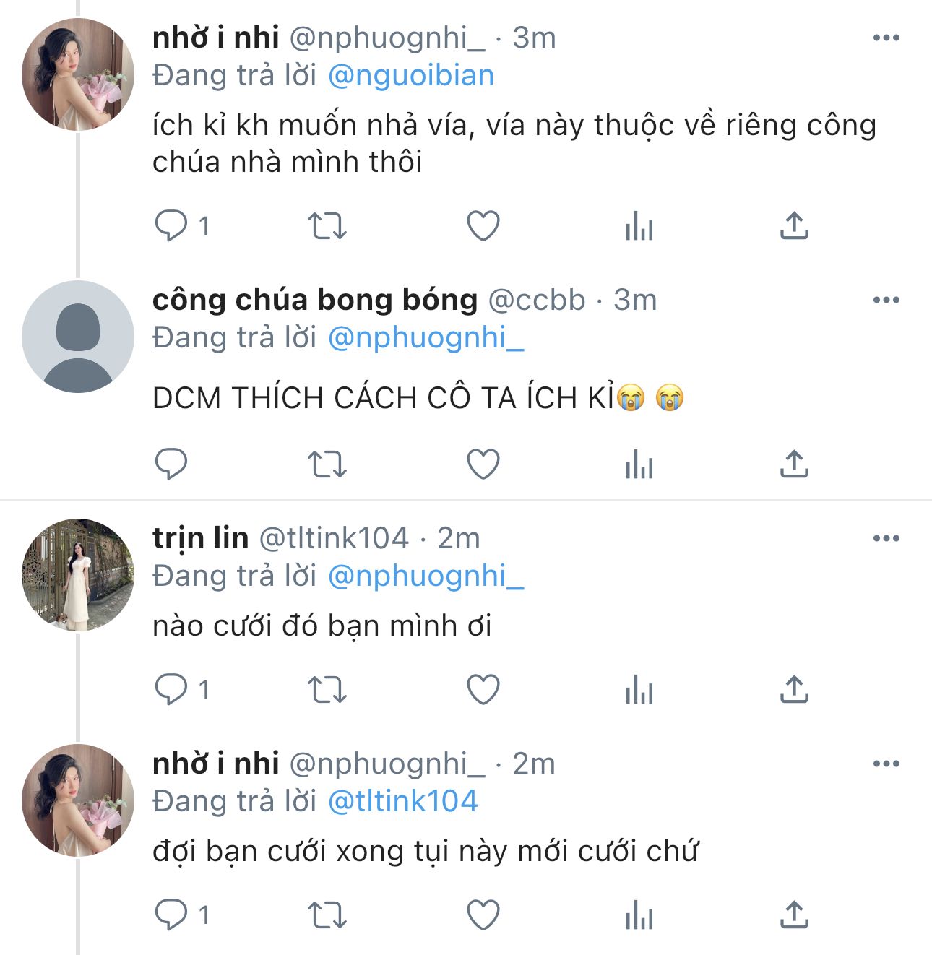
Task: Open công chúa bong bóng's profile name
Action: (x=315, y=300)
